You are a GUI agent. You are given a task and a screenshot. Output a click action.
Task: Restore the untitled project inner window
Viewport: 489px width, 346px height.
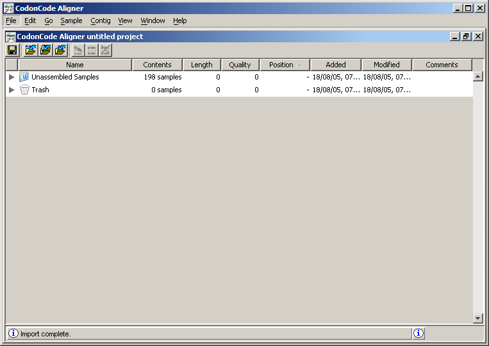click(466, 37)
